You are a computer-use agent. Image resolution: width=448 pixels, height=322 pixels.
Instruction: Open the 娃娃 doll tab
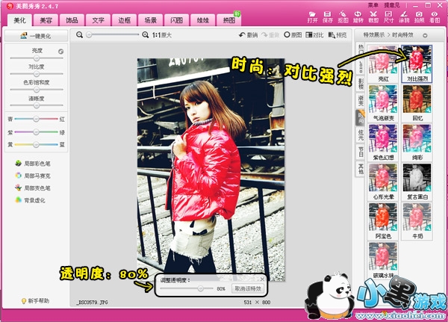point(203,20)
